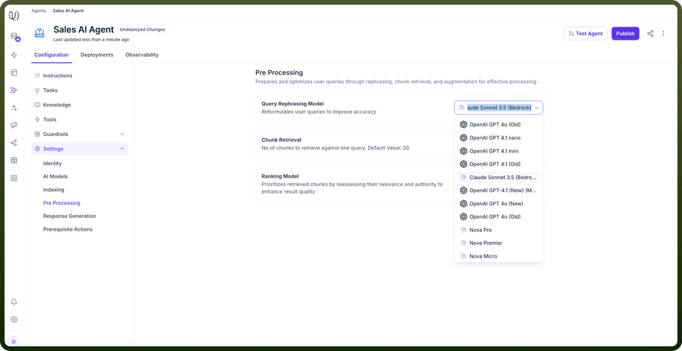Open the sparkle agents icon in the sidebar
Viewport: 682px width, 351px height.
pos(14,90)
